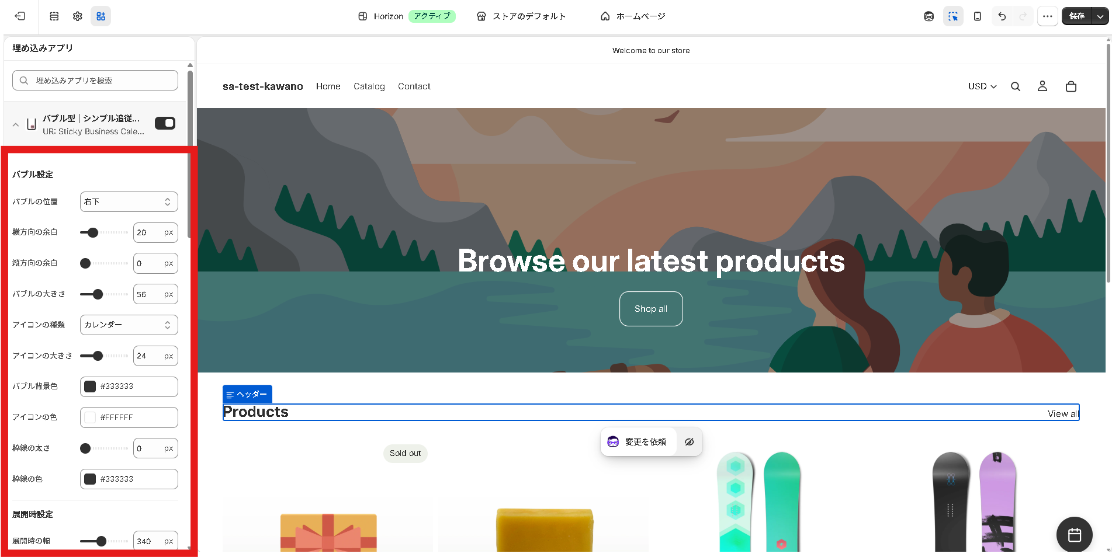Open theme settings gear icon
Viewport: 1112px width, 557px height.
pyautogui.click(x=78, y=16)
